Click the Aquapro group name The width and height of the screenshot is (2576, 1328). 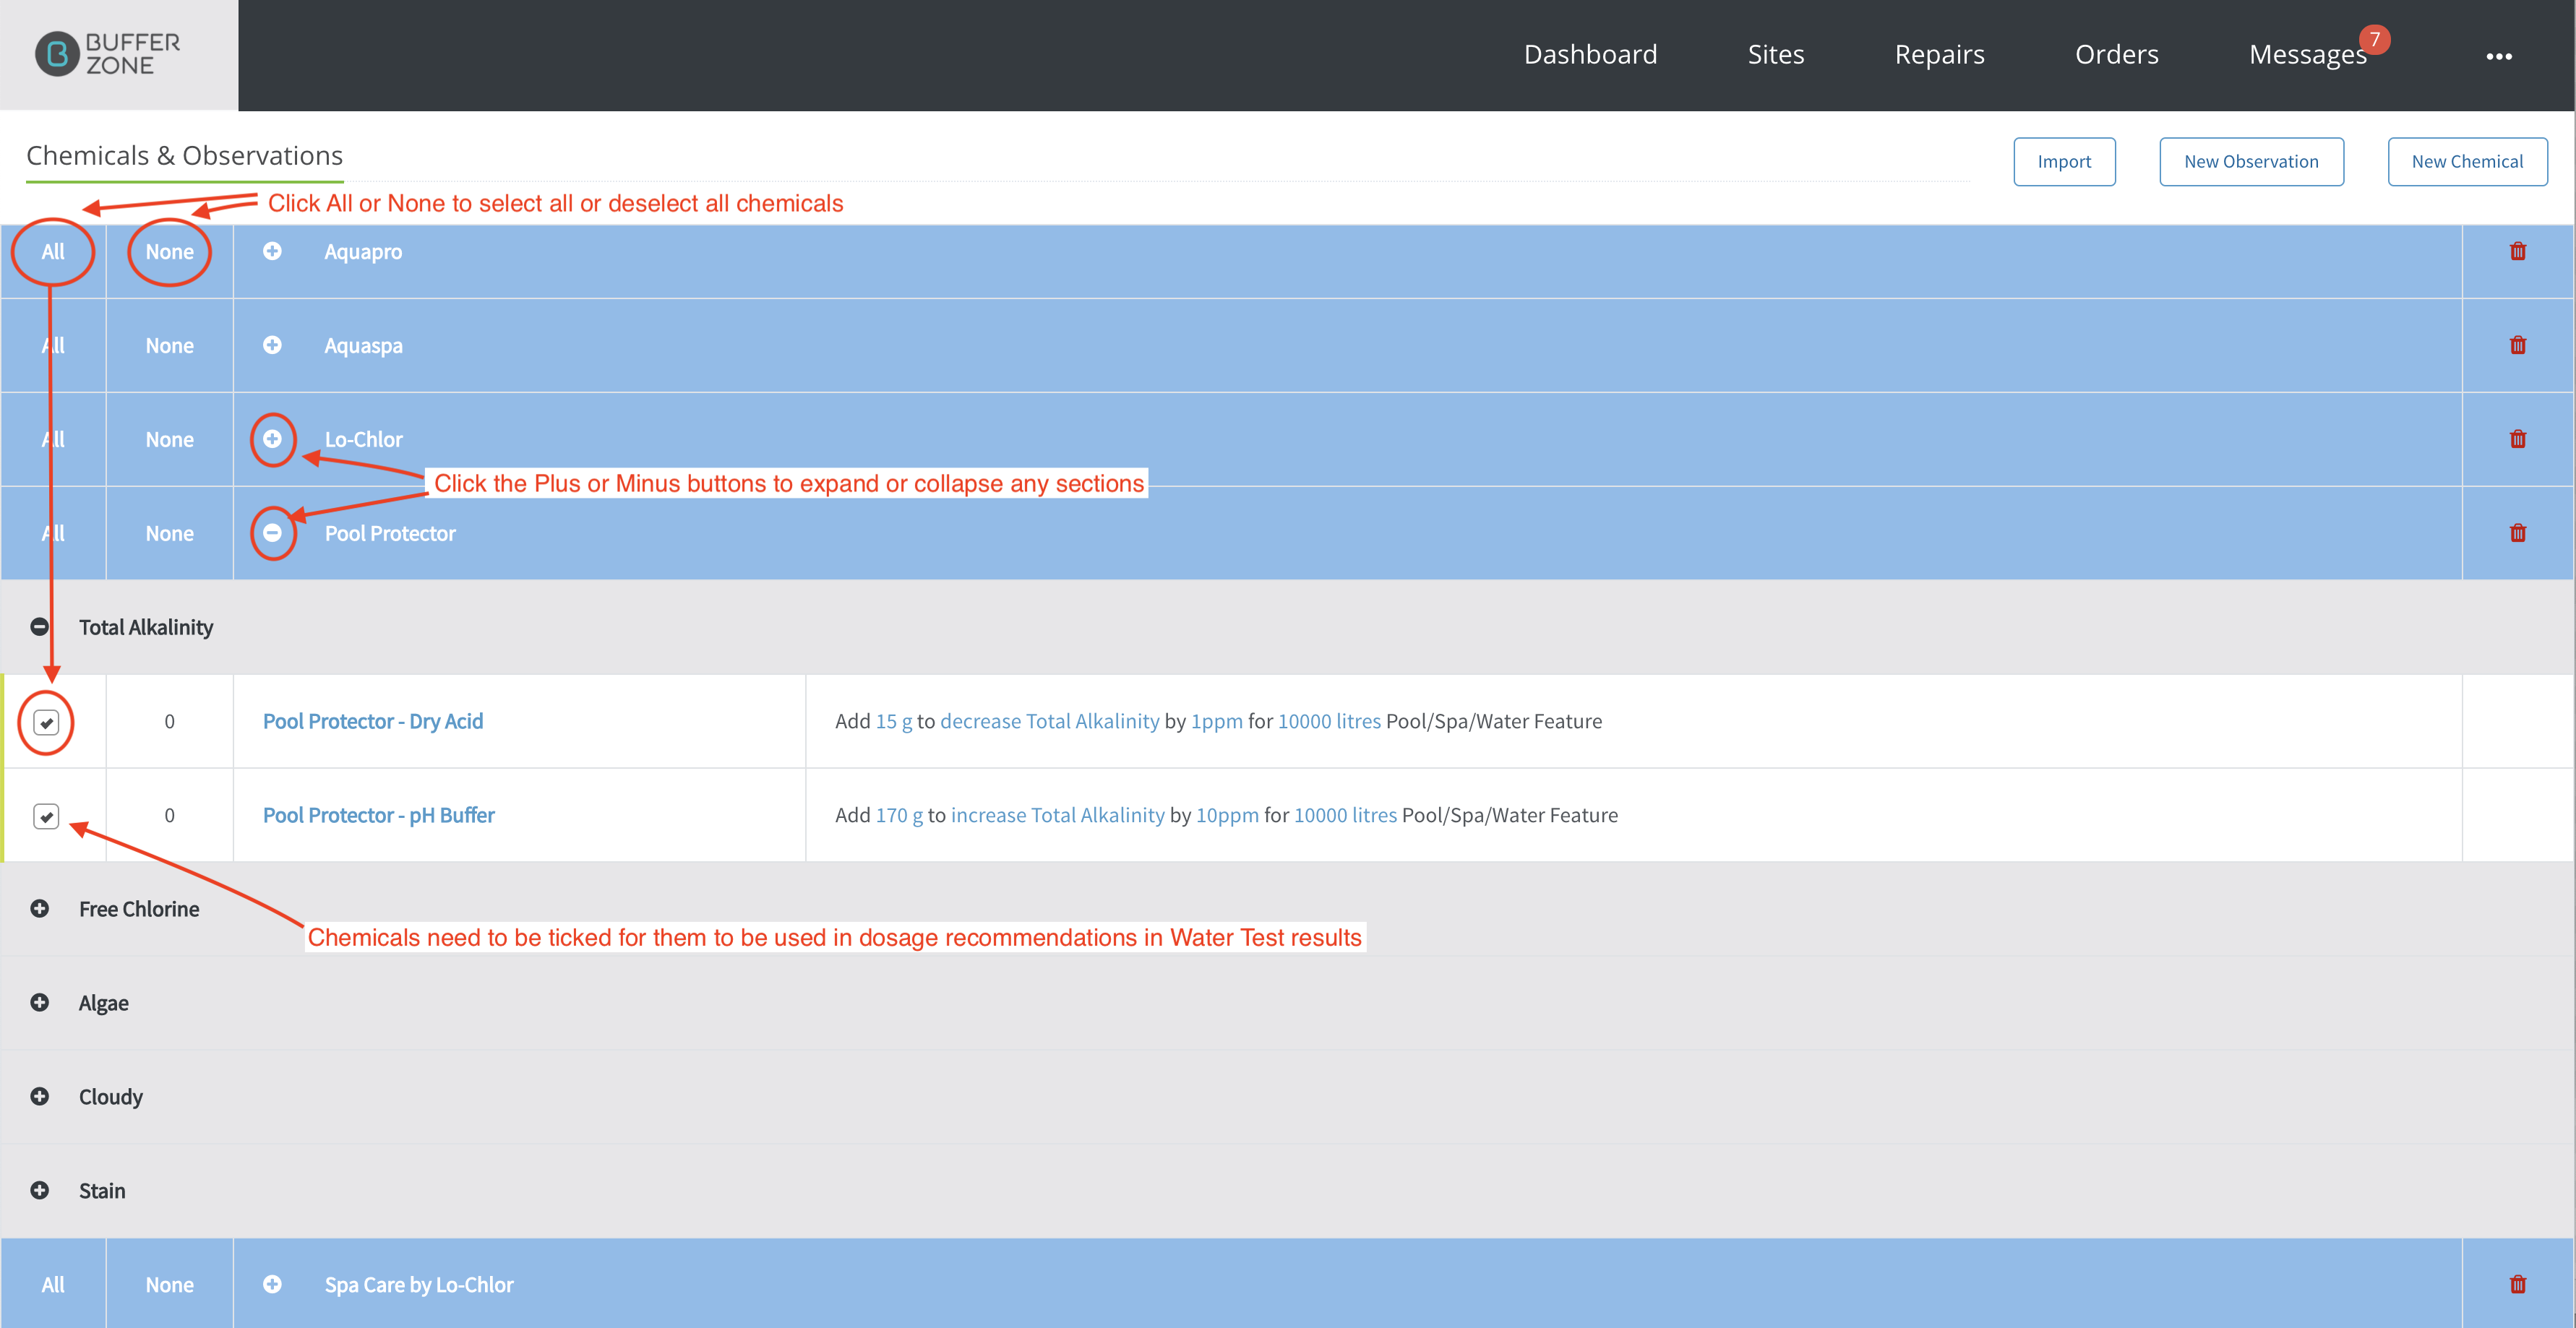tap(363, 252)
